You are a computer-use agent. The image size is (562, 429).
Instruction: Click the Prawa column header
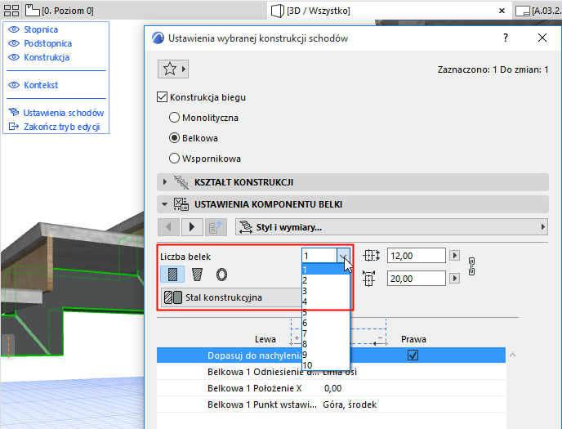tap(413, 339)
